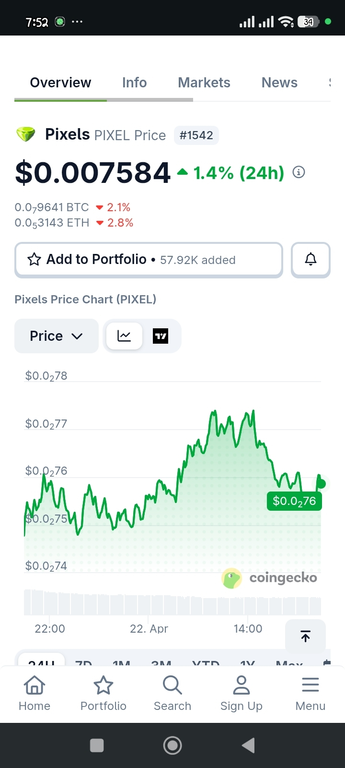Select the Overview tab

tap(60, 83)
